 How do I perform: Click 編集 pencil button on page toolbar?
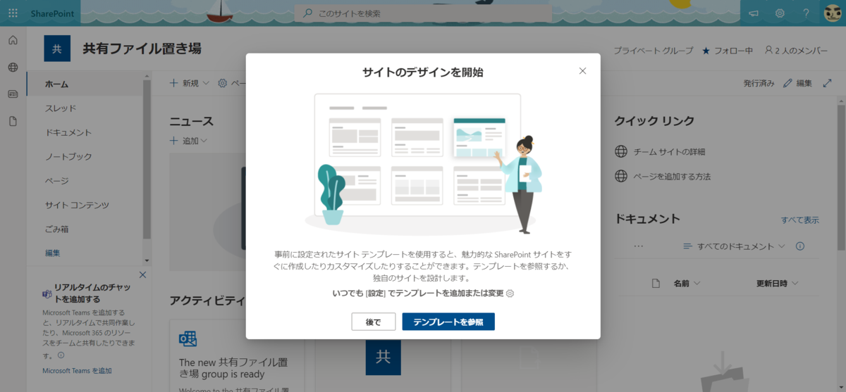pos(798,83)
